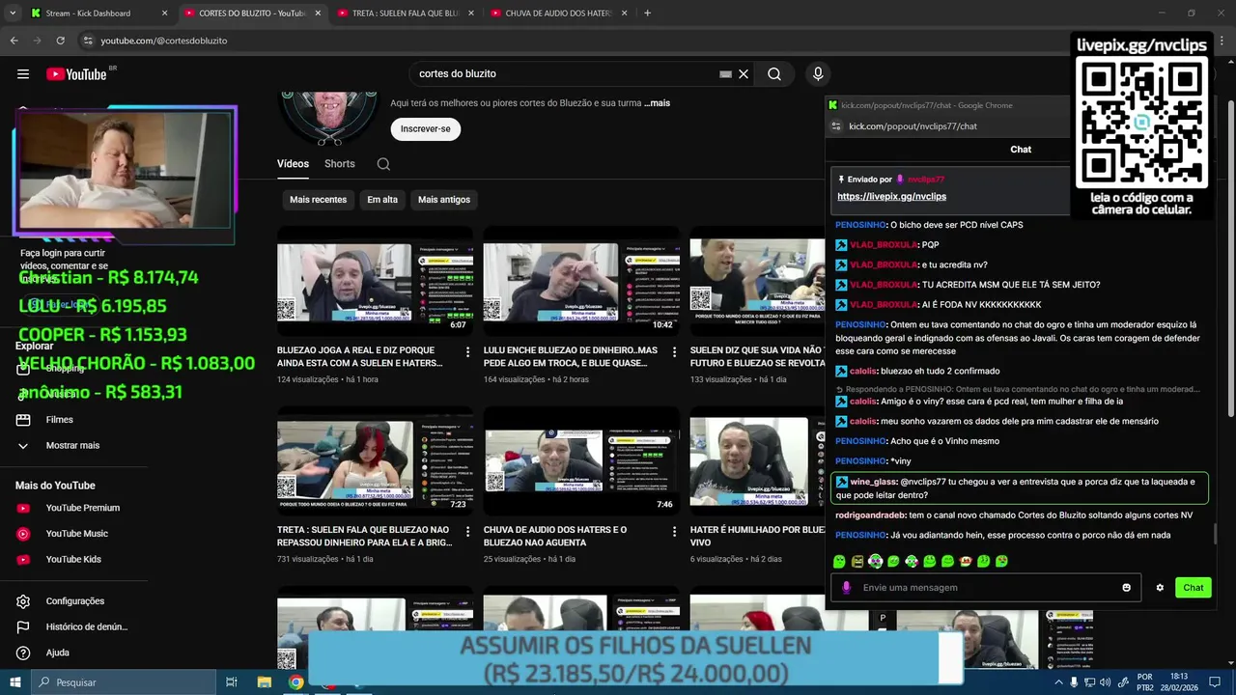Send message with the green Chat button
The image size is (1236, 695).
[1194, 588]
